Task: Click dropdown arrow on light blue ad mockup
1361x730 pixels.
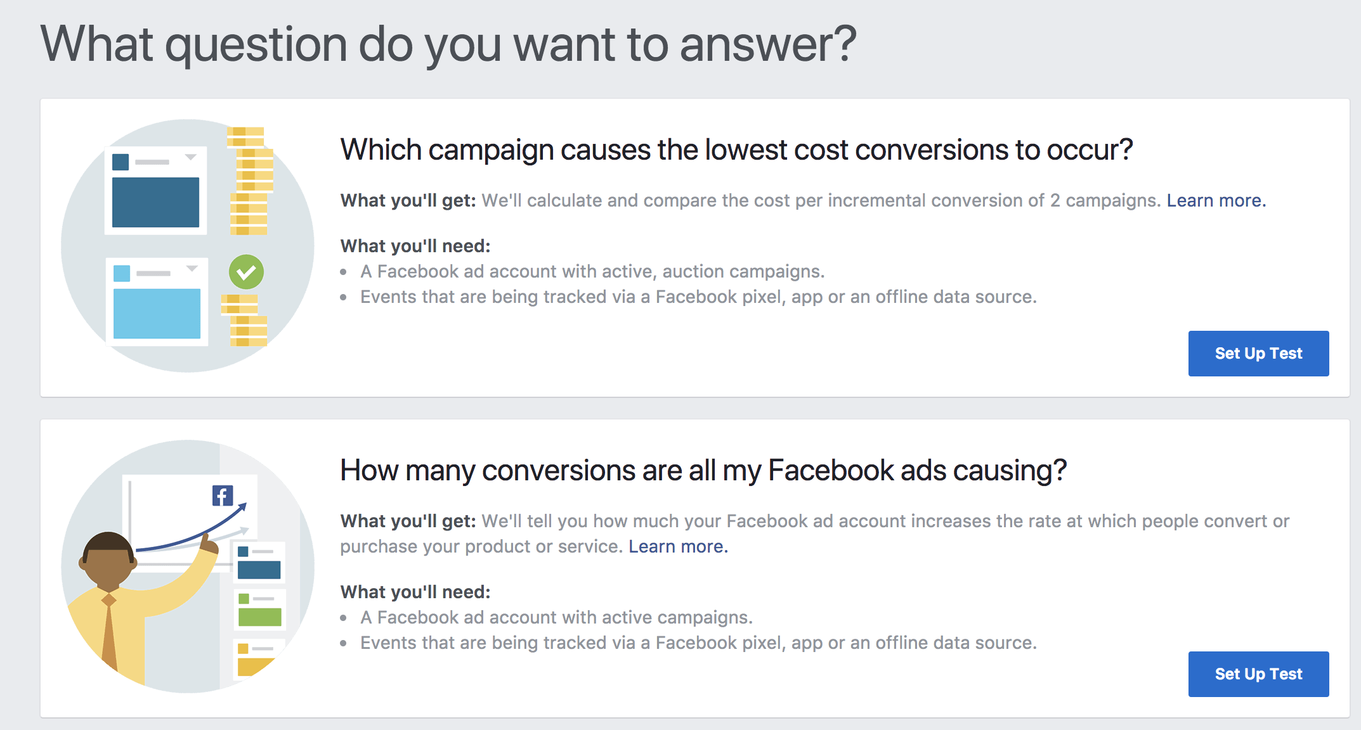Action: pyautogui.click(x=192, y=269)
